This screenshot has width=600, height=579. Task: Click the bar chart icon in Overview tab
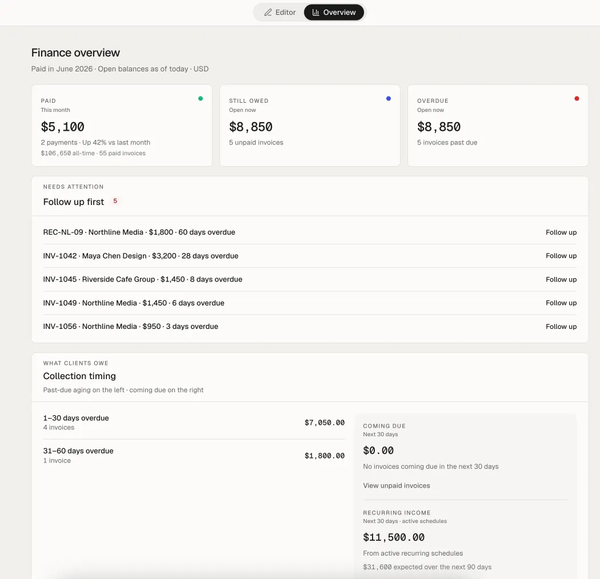click(x=315, y=12)
